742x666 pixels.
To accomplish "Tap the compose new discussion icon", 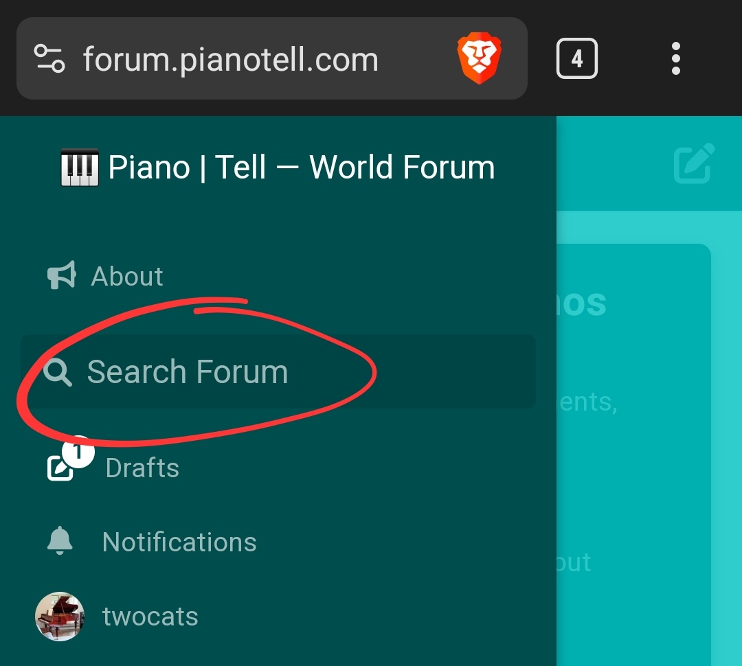I will point(694,163).
